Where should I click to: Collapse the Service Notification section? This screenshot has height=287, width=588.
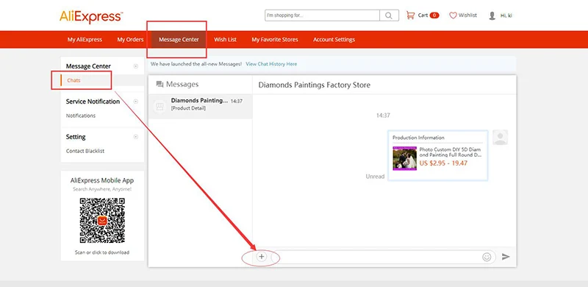(x=136, y=102)
